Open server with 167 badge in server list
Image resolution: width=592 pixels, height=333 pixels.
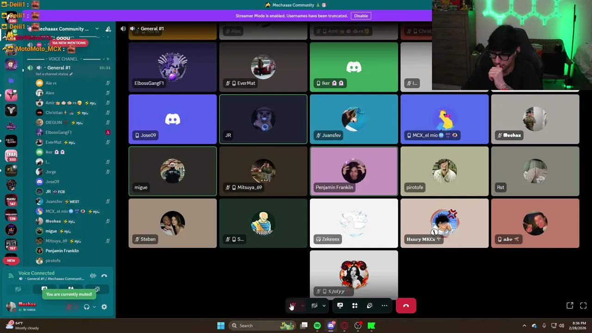[11, 200]
